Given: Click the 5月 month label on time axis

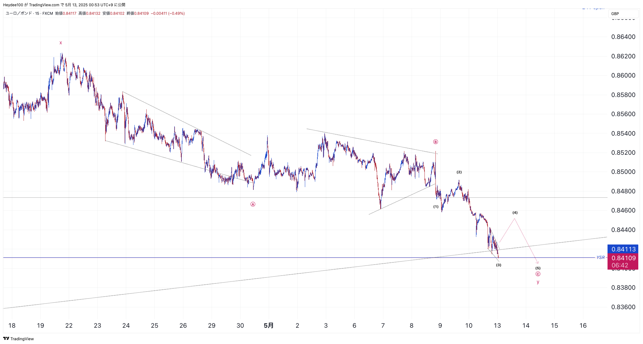Looking at the screenshot, I should tap(268, 325).
